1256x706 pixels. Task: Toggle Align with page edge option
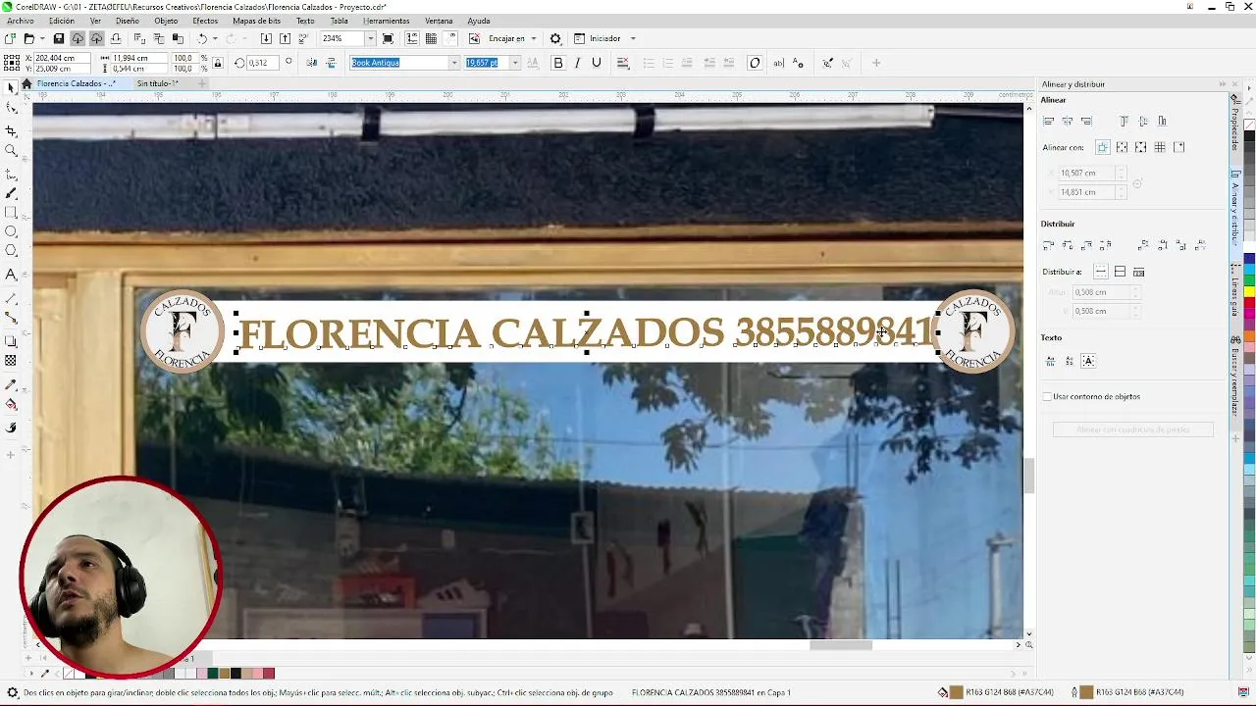1122,147
